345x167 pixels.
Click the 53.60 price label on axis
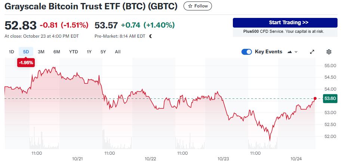(x=330, y=98)
